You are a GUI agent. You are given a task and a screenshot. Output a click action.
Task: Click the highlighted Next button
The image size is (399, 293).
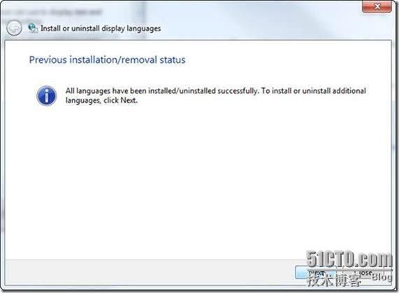click(317, 273)
